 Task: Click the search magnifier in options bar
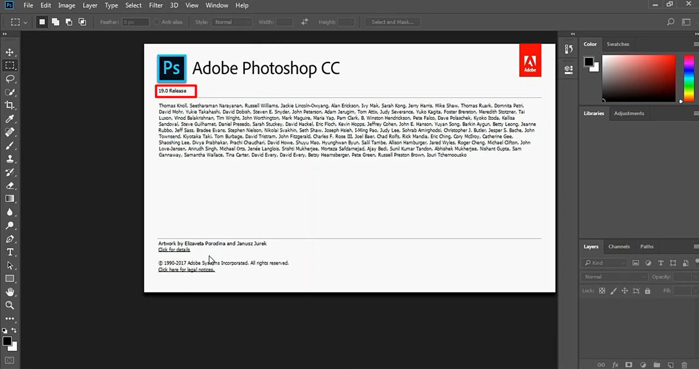coord(671,22)
